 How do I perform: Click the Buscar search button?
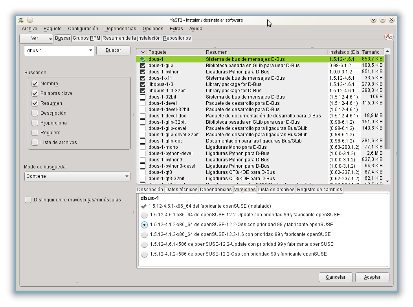pyautogui.click(x=113, y=50)
